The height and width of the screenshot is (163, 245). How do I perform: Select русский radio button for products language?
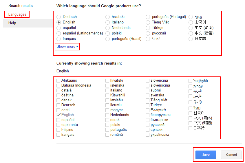click(x=148, y=34)
